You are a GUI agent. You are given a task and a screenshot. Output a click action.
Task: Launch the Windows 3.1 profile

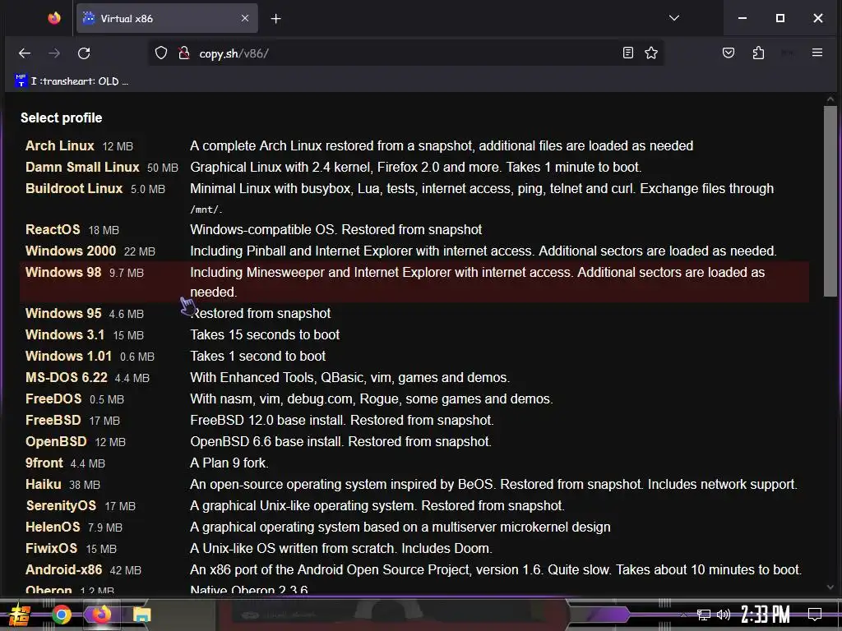pyautogui.click(x=65, y=335)
